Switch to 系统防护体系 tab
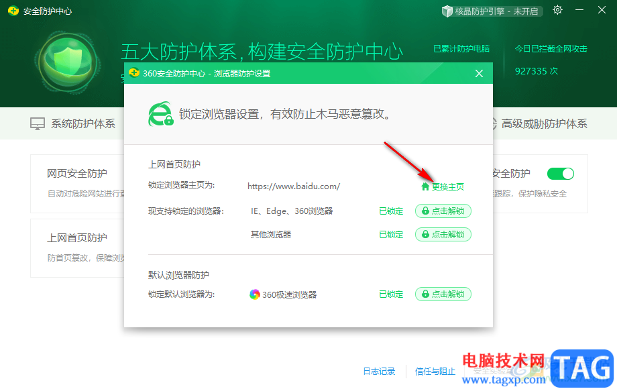The image size is (617, 389). (x=73, y=124)
